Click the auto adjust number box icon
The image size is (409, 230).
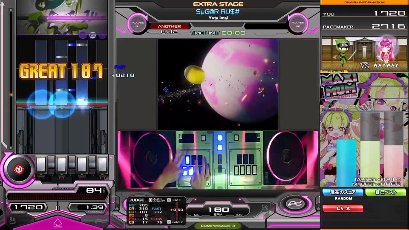point(150,200)
